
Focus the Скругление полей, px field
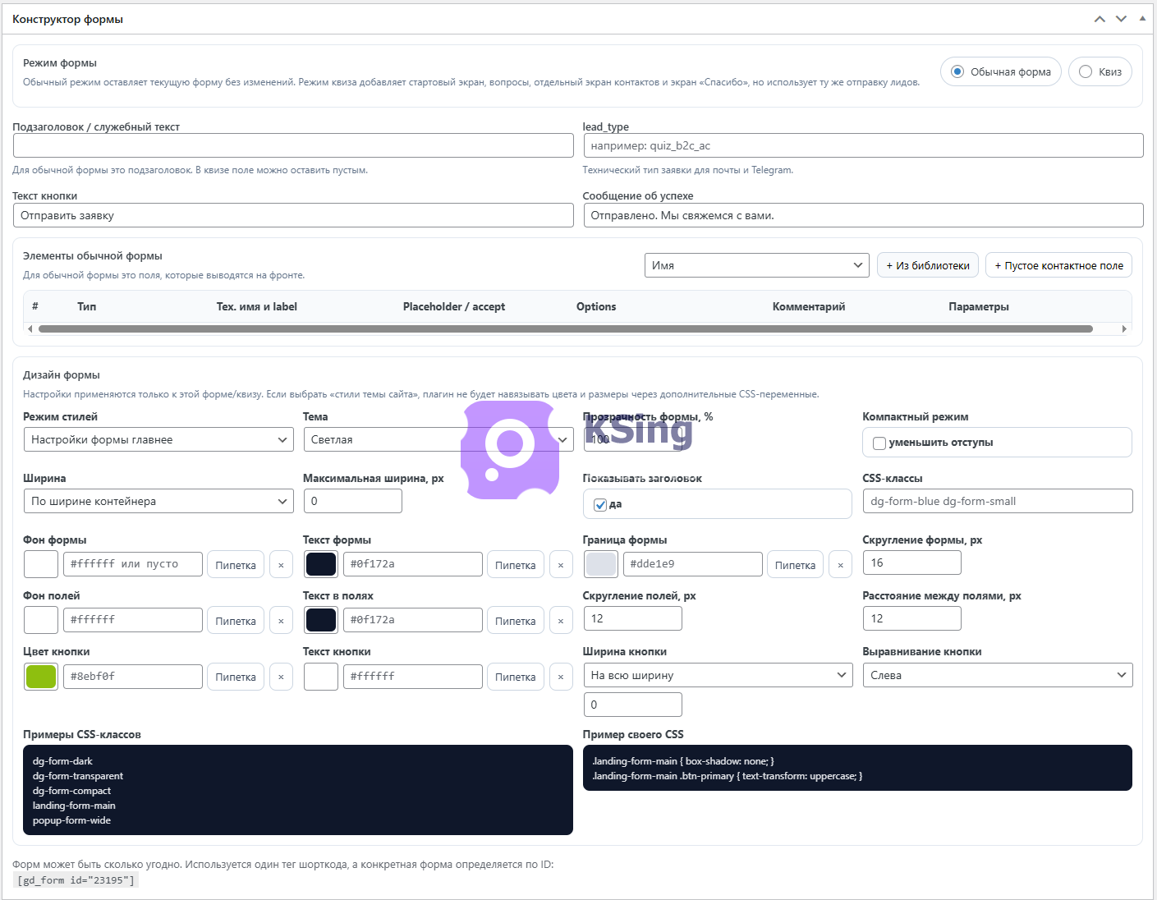633,618
